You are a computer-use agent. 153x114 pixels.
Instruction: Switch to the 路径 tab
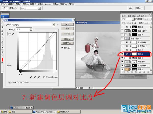134,16
